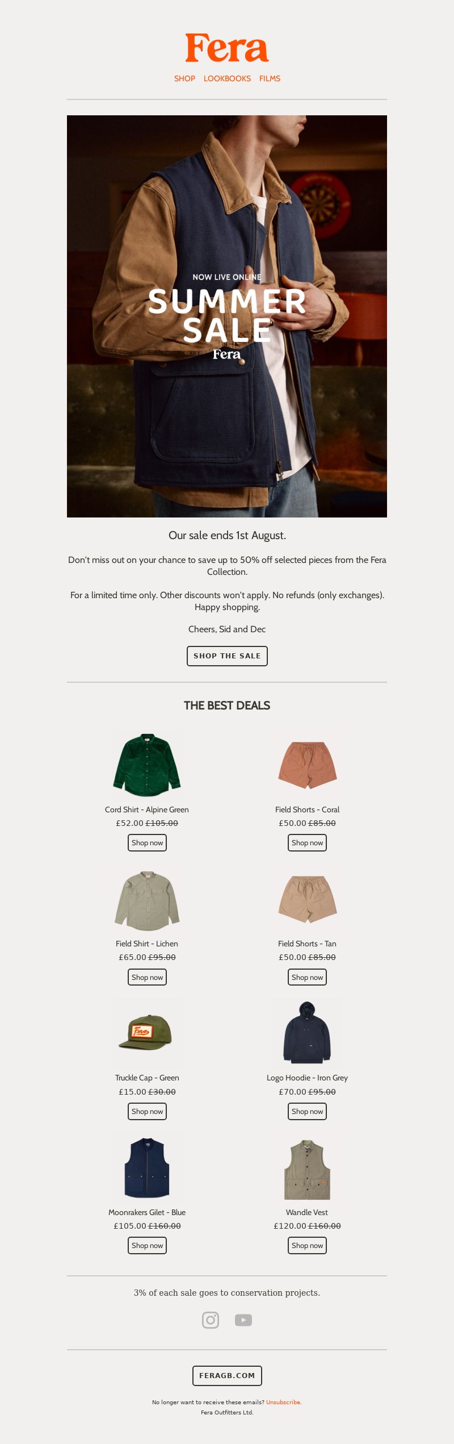Click the FERAGB.COM button
Image resolution: width=454 pixels, height=1444 pixels.
coord(227,1375)
